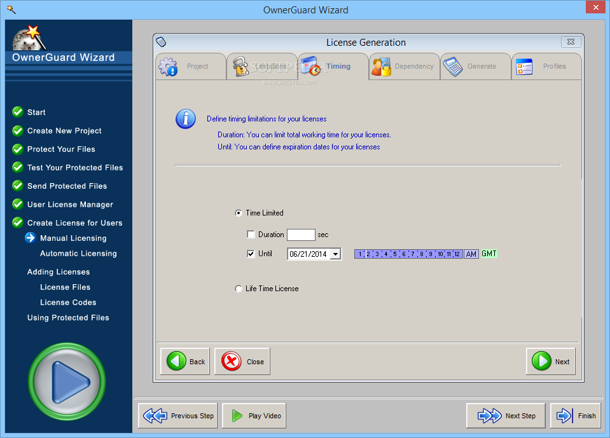Click the green triangle on Play Video
The image size is (610, 438).
click(237, 416)
